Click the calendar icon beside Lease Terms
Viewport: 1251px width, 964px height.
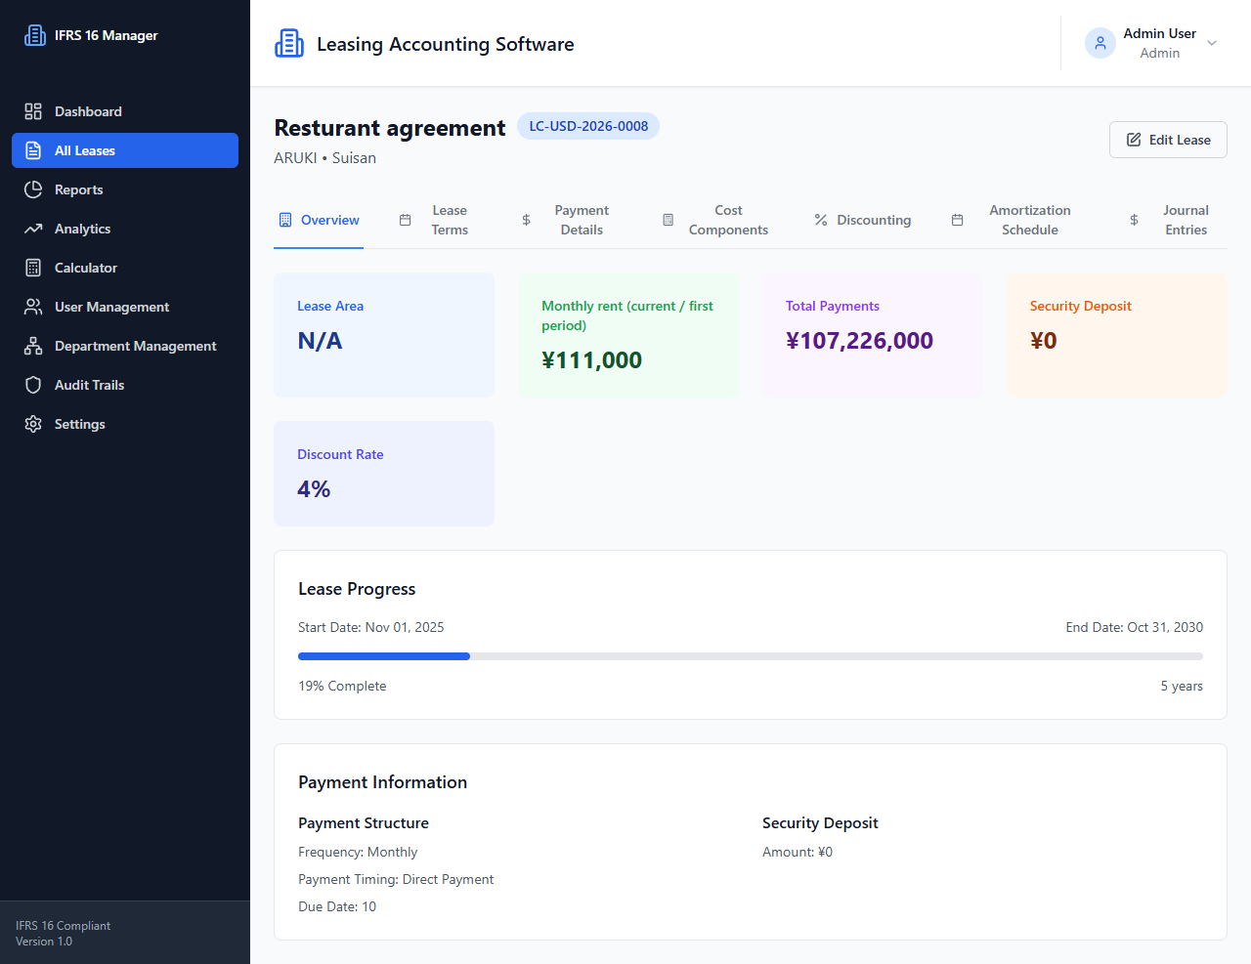[x=405, y=220]
